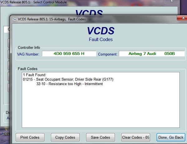Select the Component field with Airbag 7 Audi
This screenshot has width=187, height=144.
(x=152, y=54)
